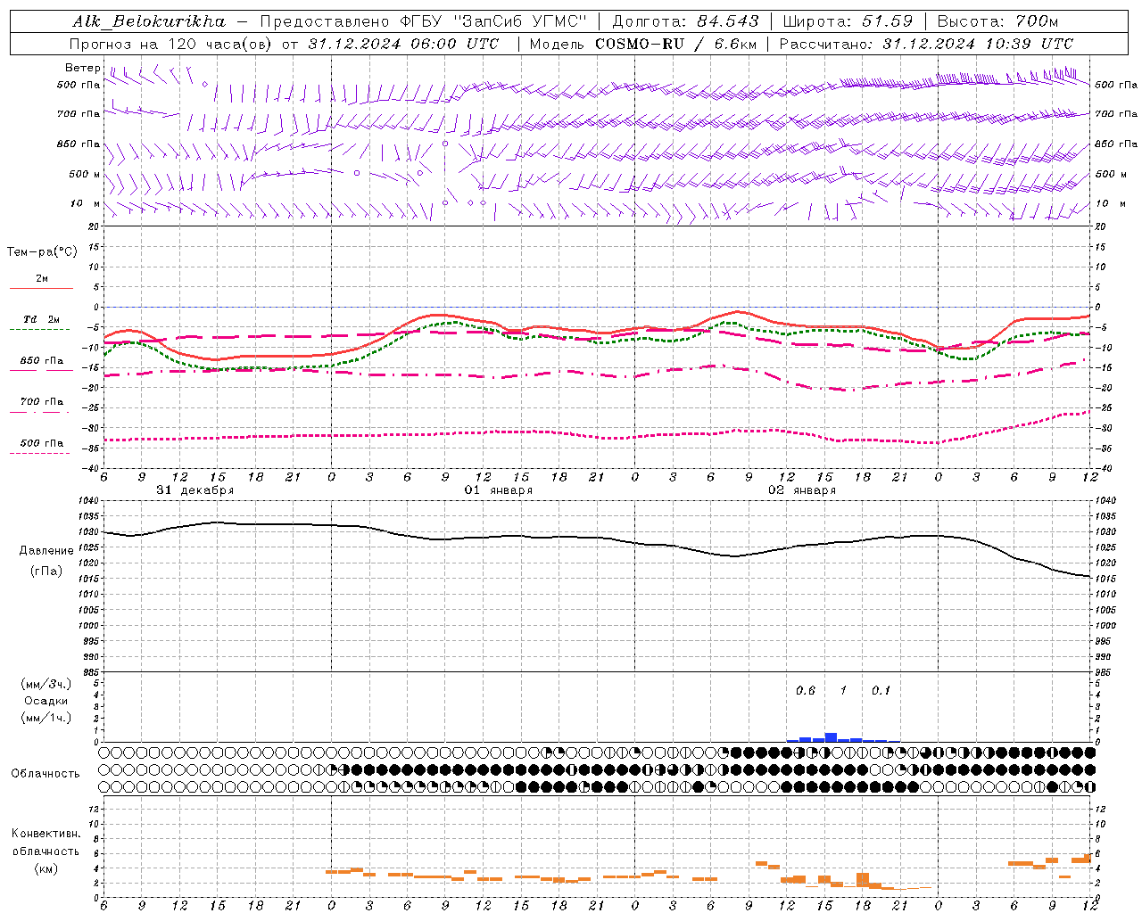Click the '02 января' date label
Viewport: 1142px width, 913px height.
[x=801, y=490]
